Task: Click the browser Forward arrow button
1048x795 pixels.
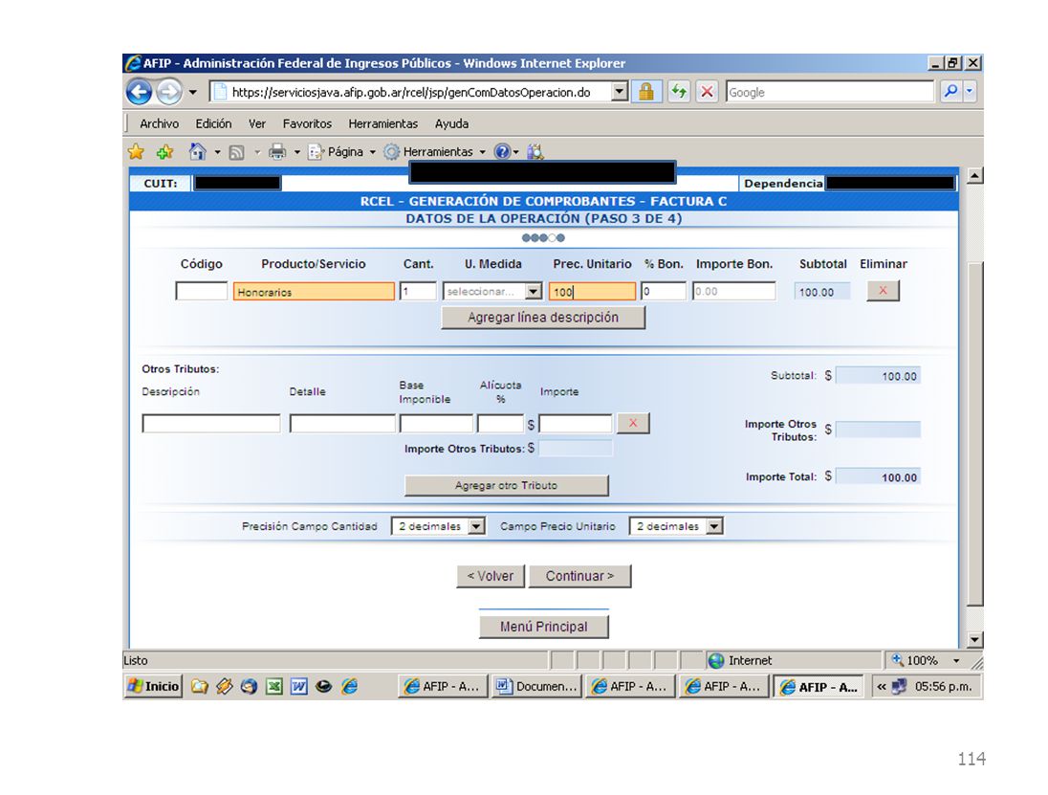Action: pyautogui.click(x=169, y=92)
